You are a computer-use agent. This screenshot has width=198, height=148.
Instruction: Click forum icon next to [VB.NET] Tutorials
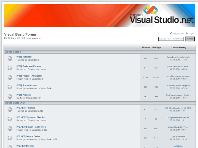tap(10, 109)
